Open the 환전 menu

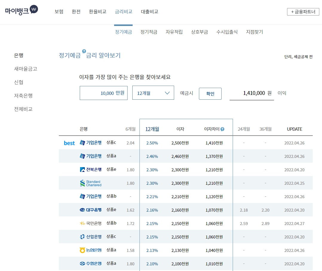[76, 12]
